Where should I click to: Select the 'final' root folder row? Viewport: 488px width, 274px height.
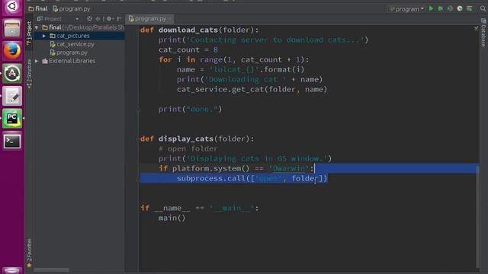(79, 27)
